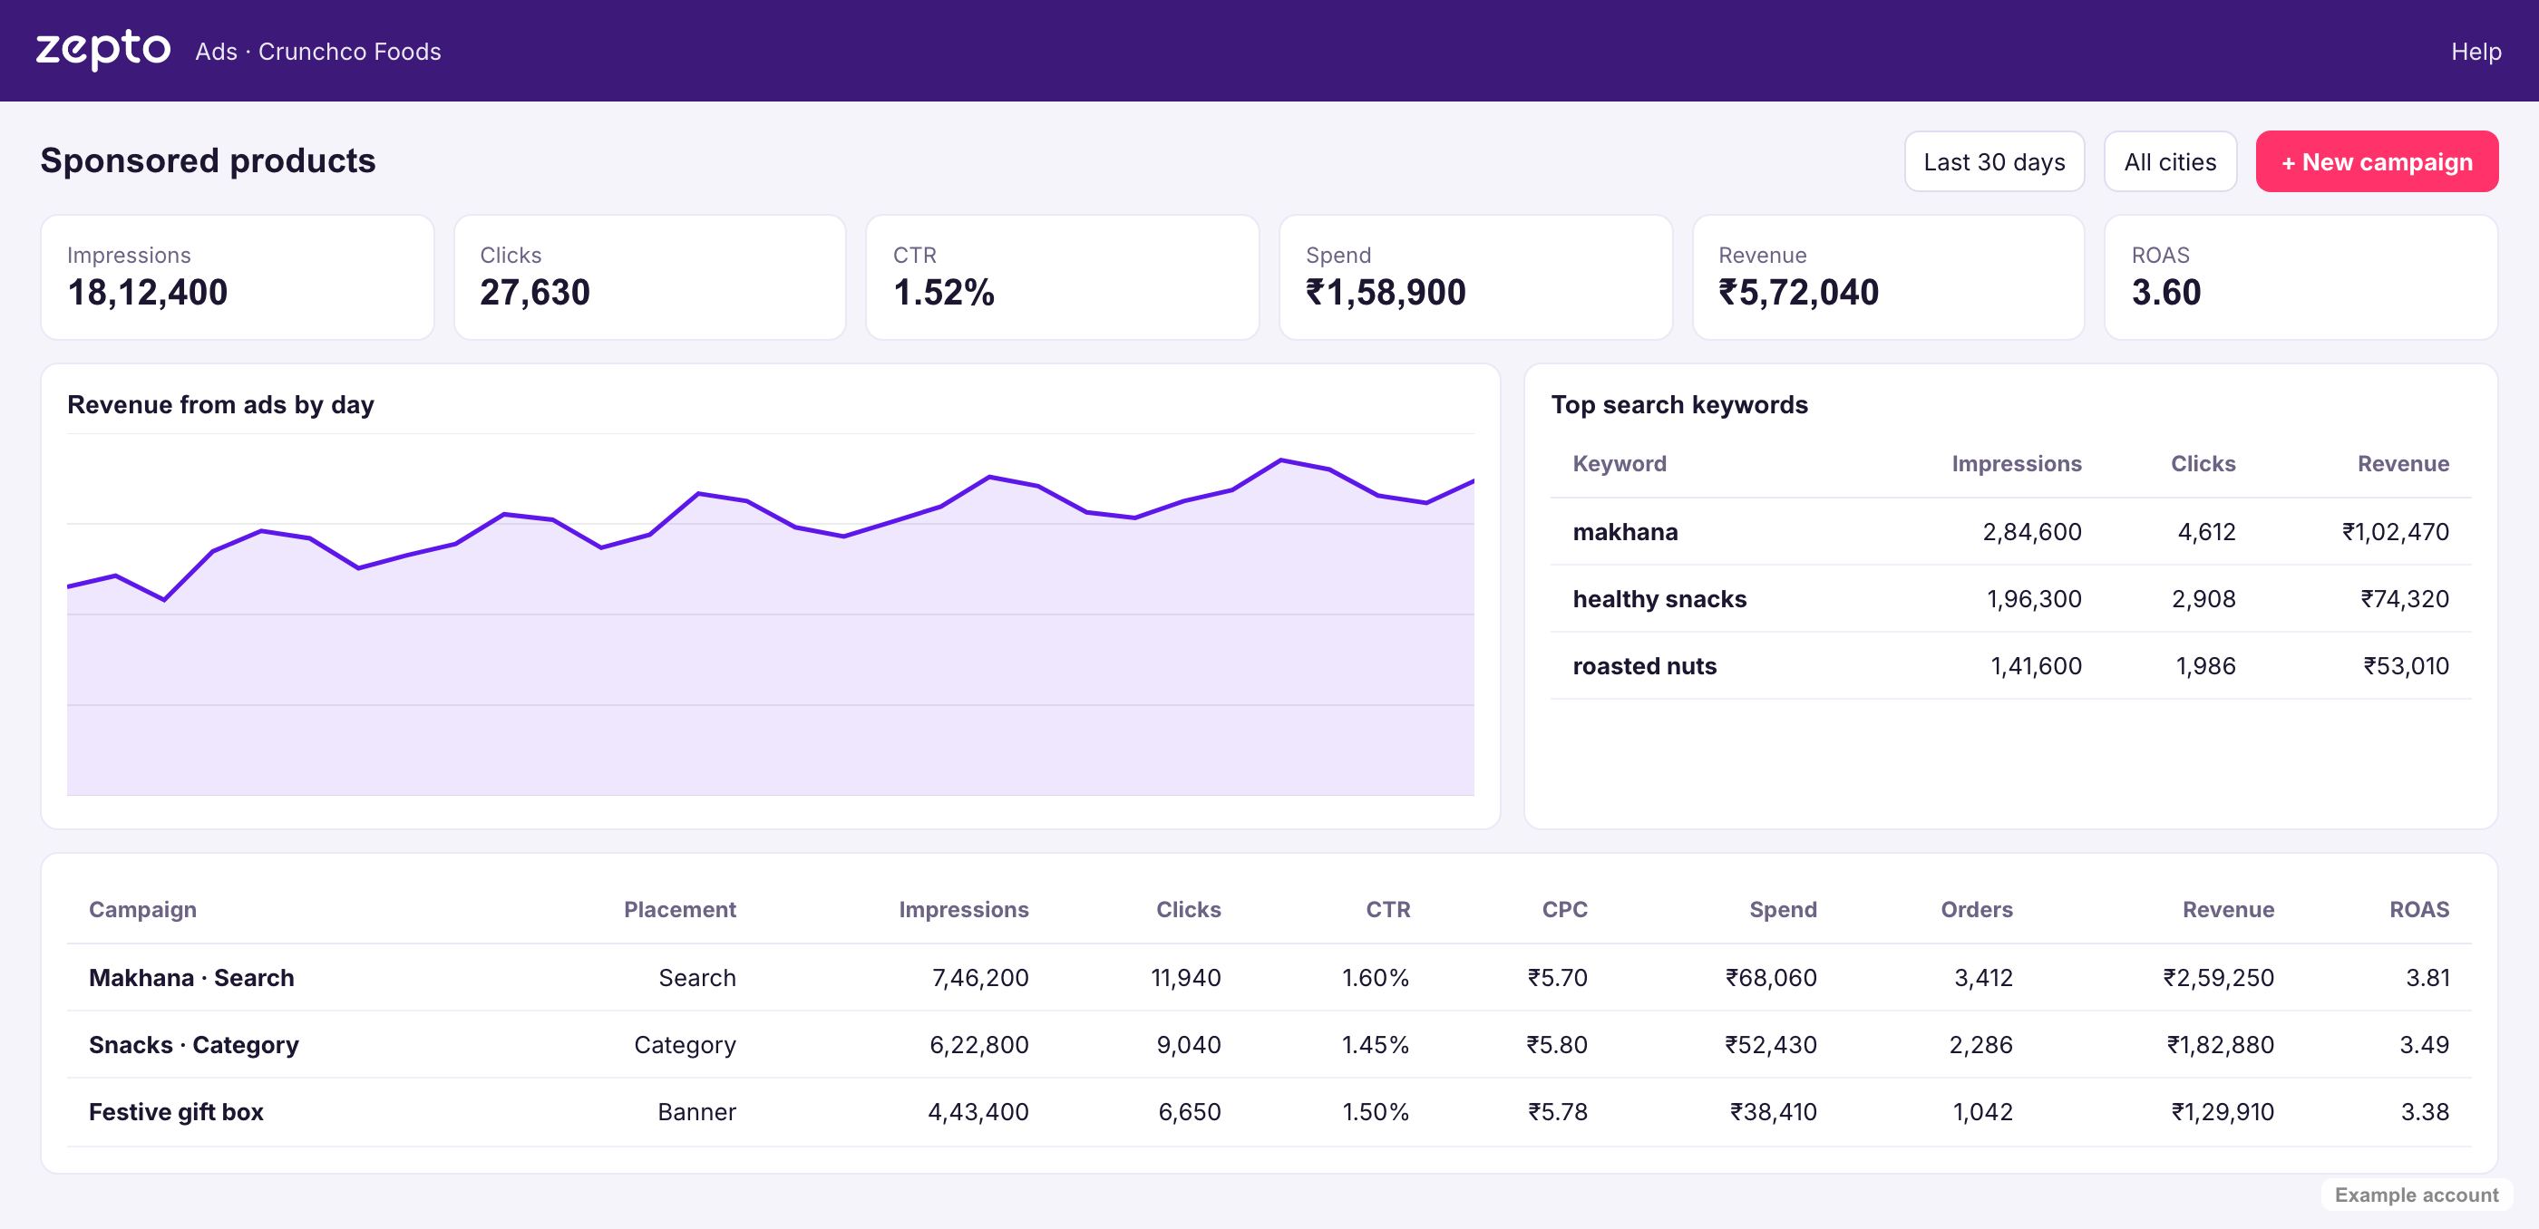Click Festive gift box Banner placement

click(x=696, y=1112)
